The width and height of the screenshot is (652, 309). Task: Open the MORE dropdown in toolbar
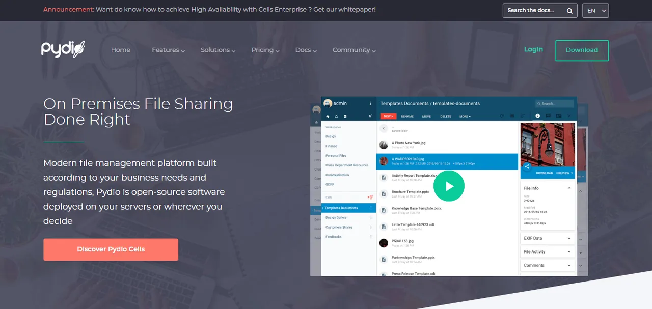pos(465,116)
